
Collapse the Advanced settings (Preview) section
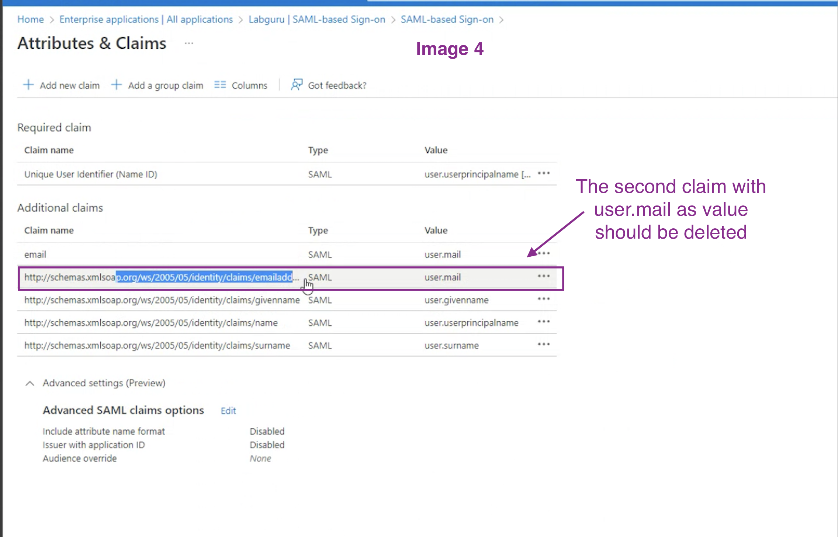point(30,384)
